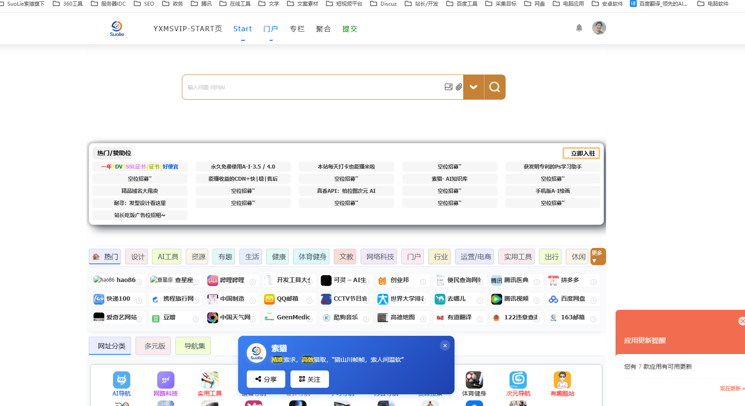745x406 pixels.
Task: Open the 酷狗音乐 icon
Action: point(326,318)
